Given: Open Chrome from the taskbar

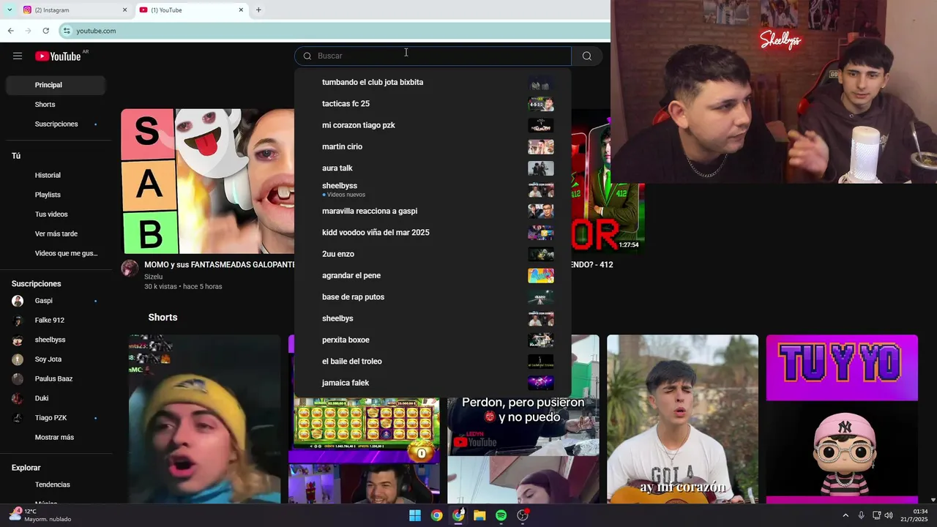Looking at the screenshot, I should click(x=436, y=515).
